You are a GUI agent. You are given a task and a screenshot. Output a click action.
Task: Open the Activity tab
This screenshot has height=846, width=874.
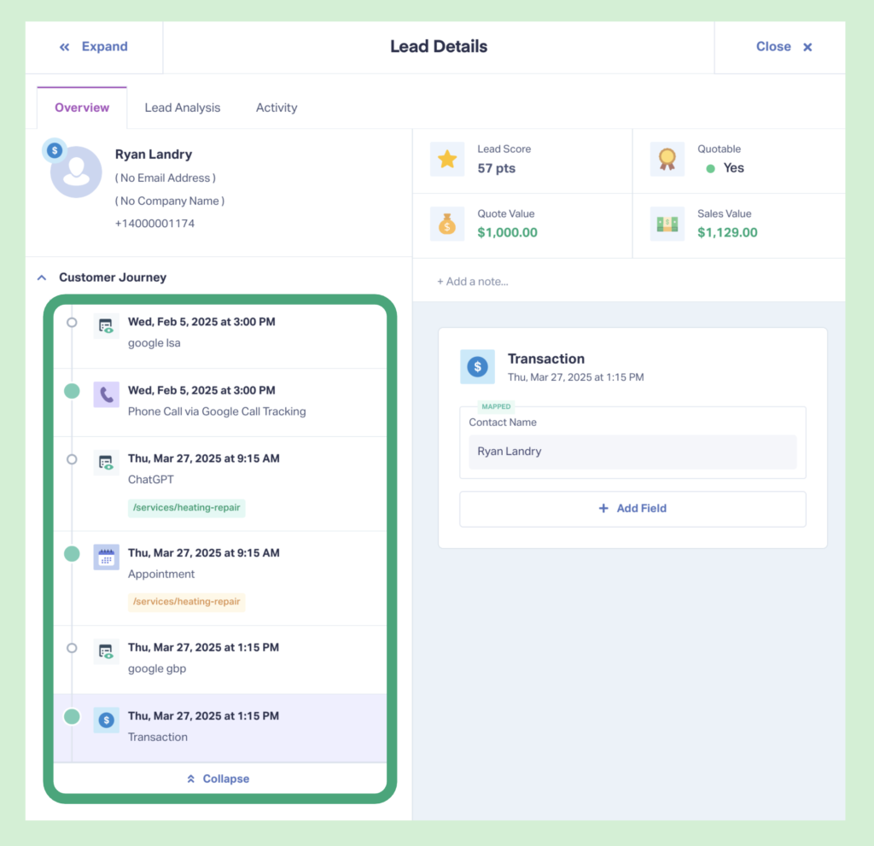pyautogui.click(x=276, y=107)
